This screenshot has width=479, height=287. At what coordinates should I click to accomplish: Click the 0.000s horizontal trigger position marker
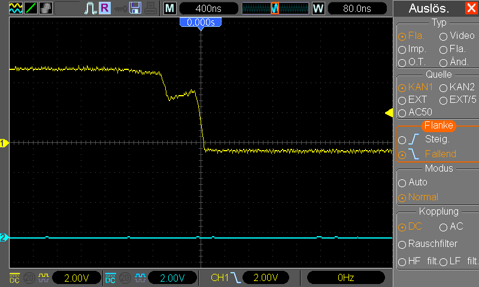coord(201,23)
